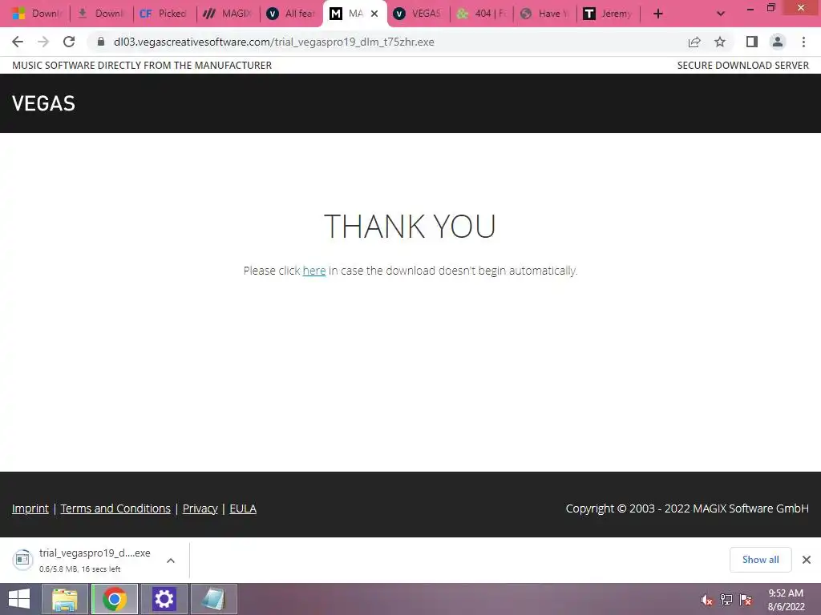
Task: Open the Action Center flag icon
Action: click(746, 600)
